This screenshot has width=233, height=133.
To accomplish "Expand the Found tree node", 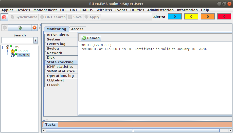I will point(8,51).
